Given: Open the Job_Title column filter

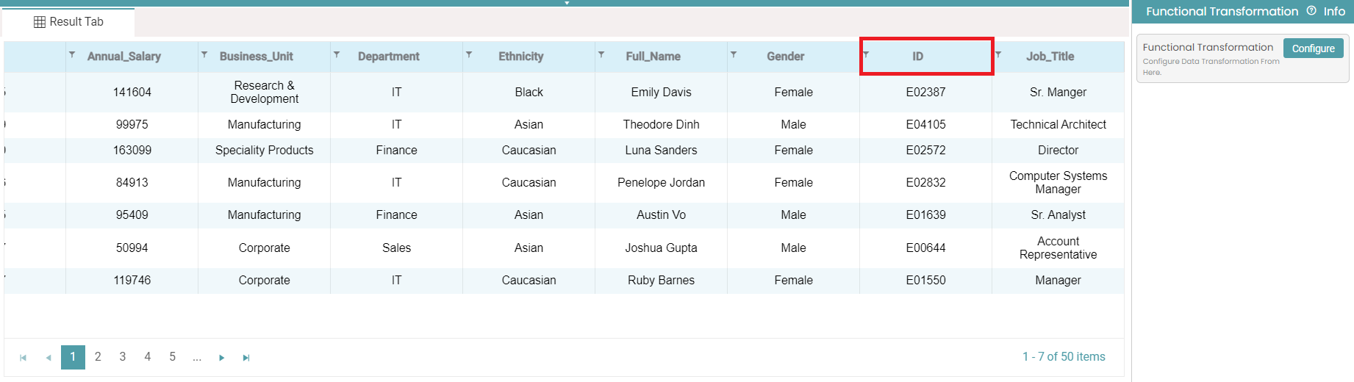Looking at the screenshot, I should point(998,55).
